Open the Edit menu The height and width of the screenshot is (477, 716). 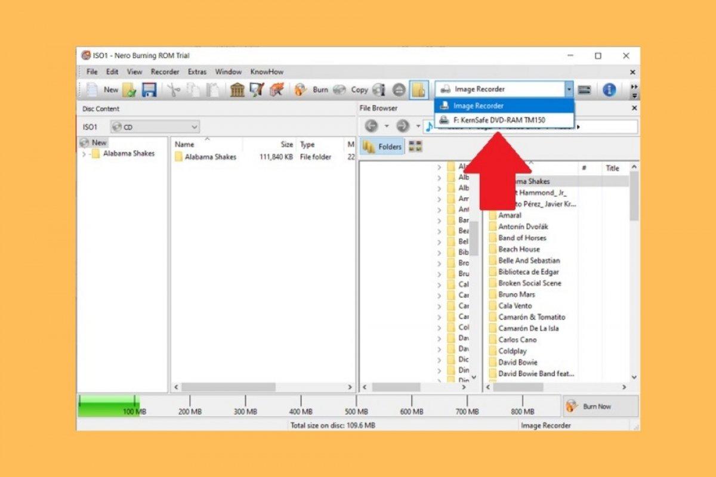coord(112,72)
